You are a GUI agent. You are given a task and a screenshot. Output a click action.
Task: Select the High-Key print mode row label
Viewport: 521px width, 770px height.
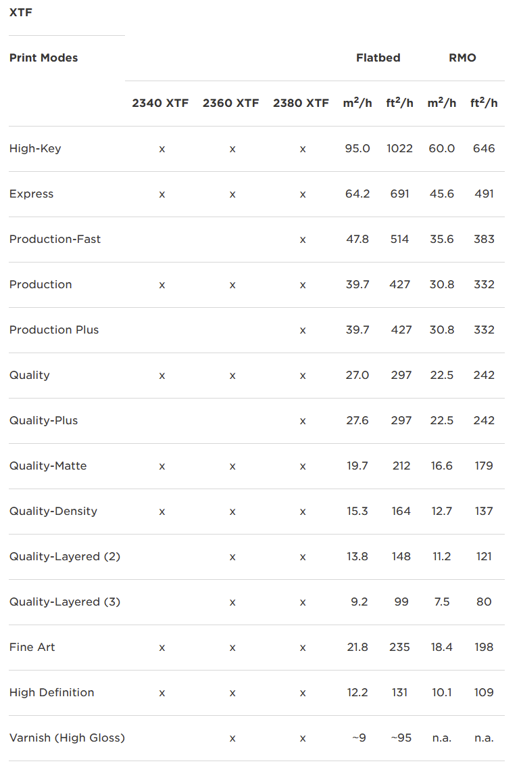pos(35,149)
